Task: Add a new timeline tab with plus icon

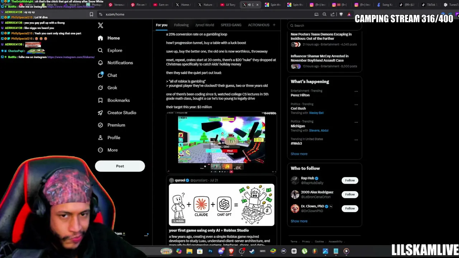Action: (274, 25)
